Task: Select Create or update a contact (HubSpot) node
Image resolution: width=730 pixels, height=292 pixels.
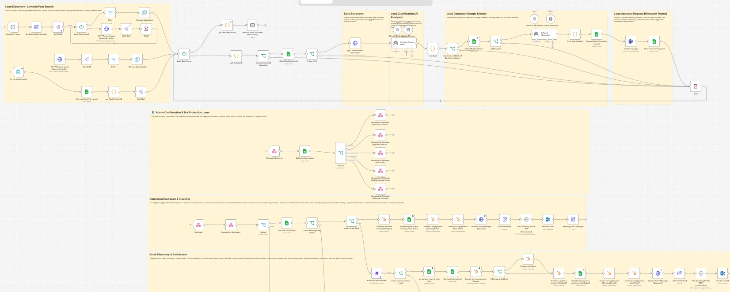Action: click(384, 220)
